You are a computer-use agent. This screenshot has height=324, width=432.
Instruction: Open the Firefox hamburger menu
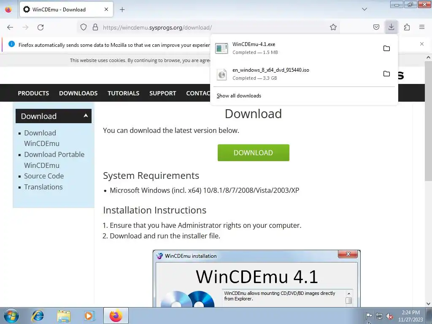[x=422, y=27]
